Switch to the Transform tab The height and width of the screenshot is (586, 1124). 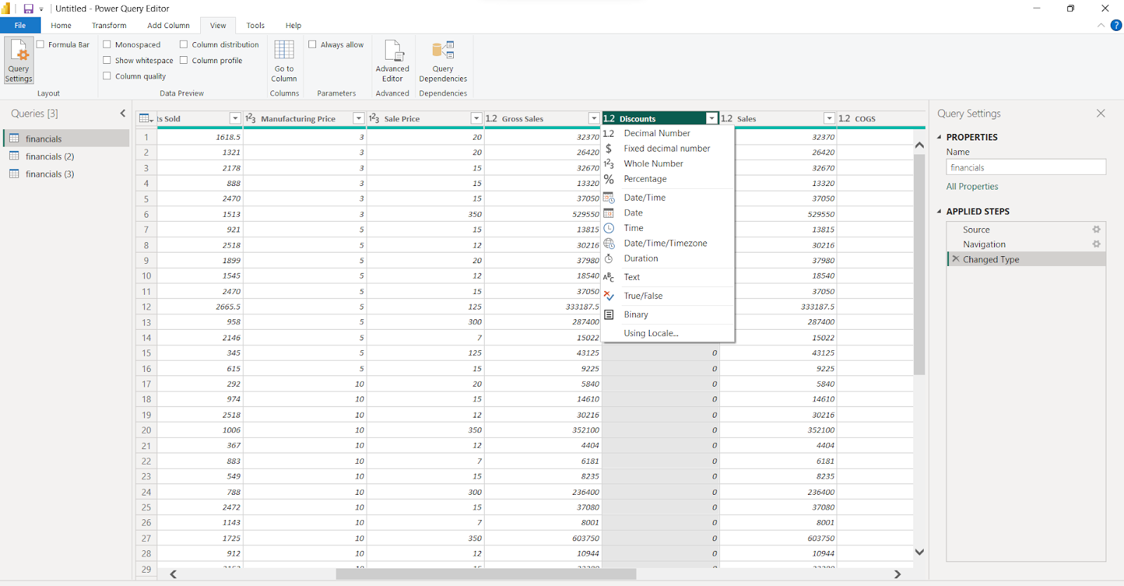pyautogui.click(x=109, y=25)
